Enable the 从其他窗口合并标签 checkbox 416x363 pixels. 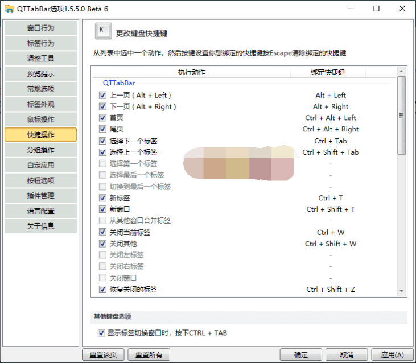click(x=102, y=221)
